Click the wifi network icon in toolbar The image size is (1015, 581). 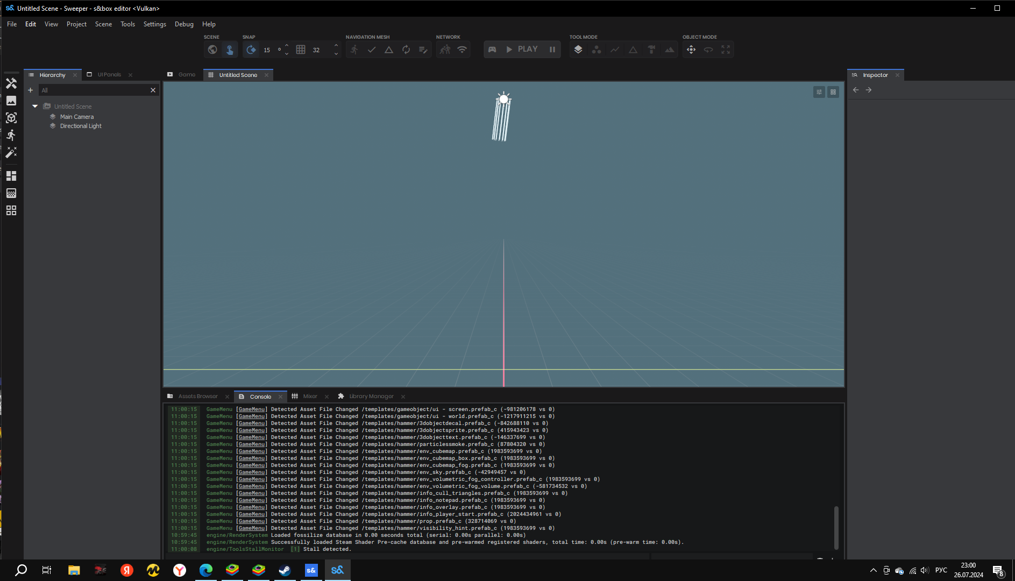pyautogui.click(x=462, y=49)
